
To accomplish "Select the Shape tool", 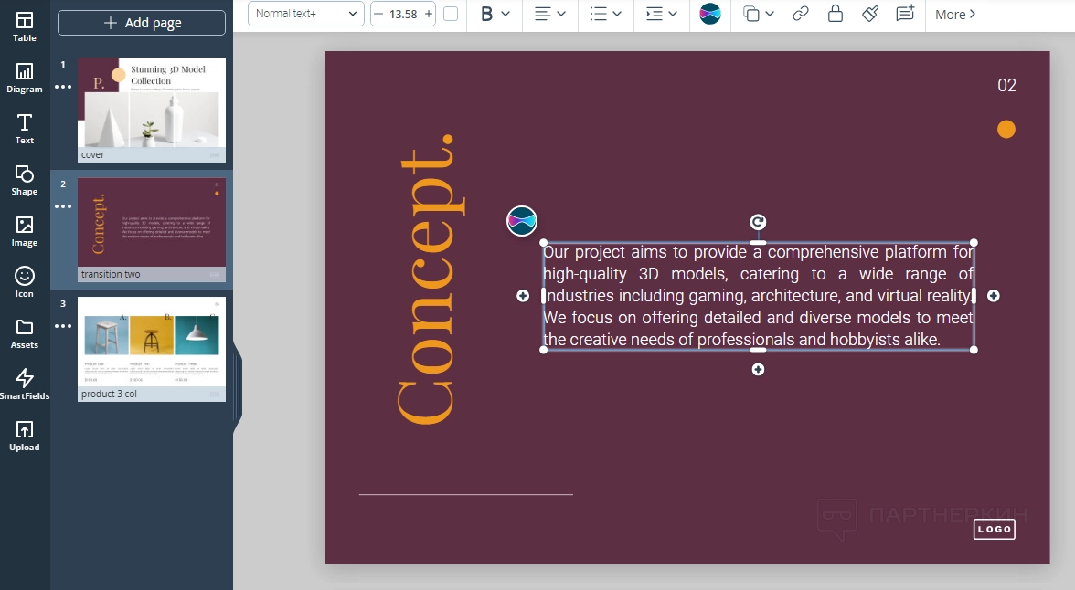I will tap(25, 180).
